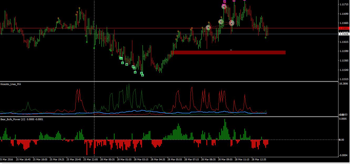The width and height of the screenshot is (350, 164).
Task: Select the lowest cyan square marker on the chart
Action: 143,75
